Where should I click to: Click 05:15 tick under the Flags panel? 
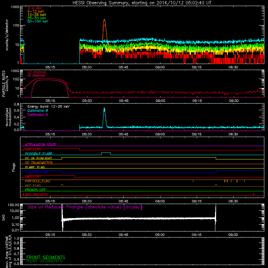click(x=50, y=201)
